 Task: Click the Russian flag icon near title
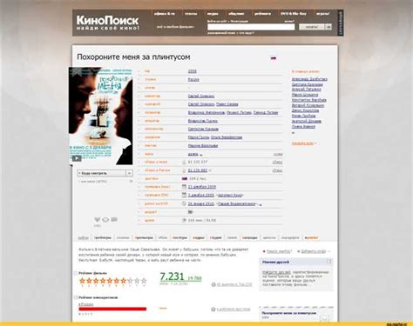point(274,58)
